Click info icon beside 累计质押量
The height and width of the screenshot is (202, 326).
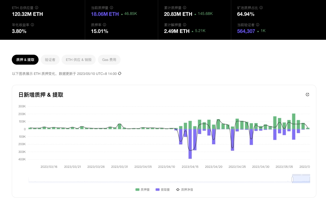coord(185,7)
